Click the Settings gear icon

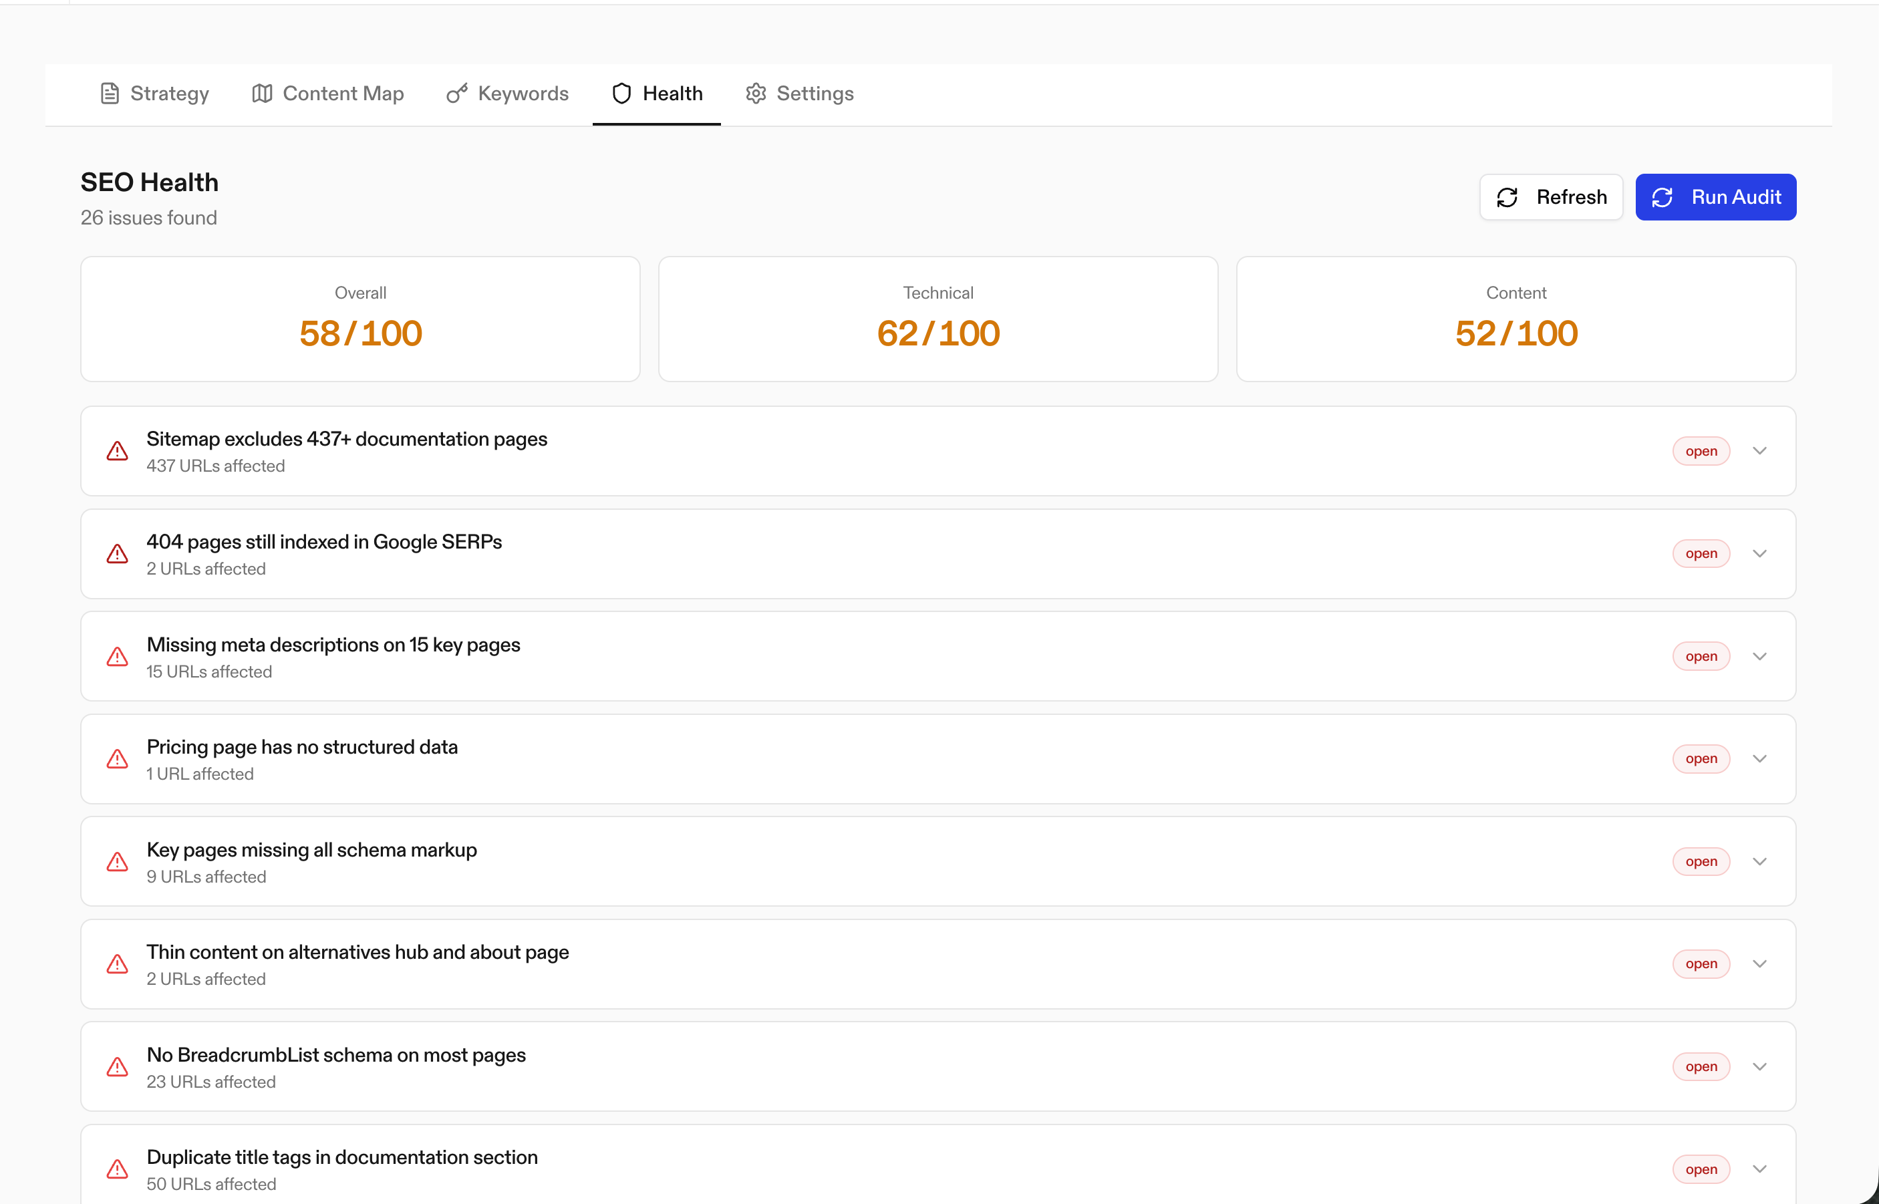(755, 94)
